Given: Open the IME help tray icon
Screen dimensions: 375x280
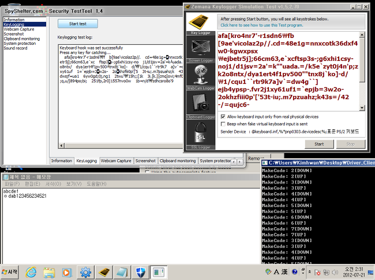Looking at the screenshot, I should [295, 271].
